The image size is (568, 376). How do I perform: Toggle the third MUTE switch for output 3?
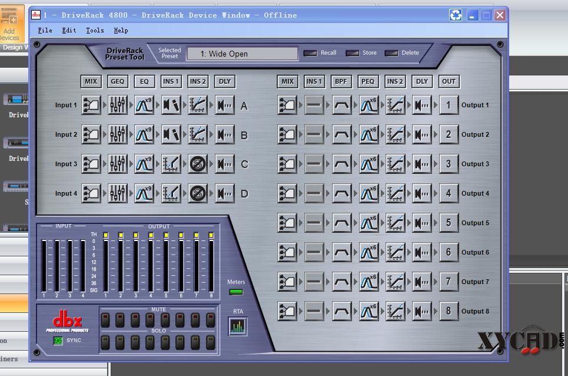click(x=135, y=321)
